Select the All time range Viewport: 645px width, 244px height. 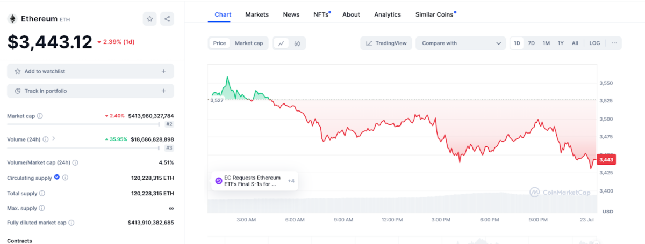pos(575,43)
